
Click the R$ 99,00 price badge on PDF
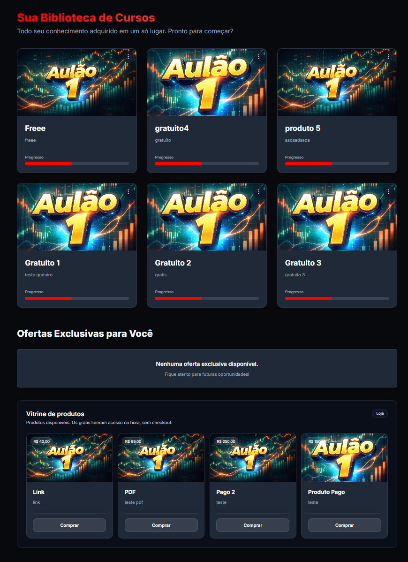click(x=133, y=441)
